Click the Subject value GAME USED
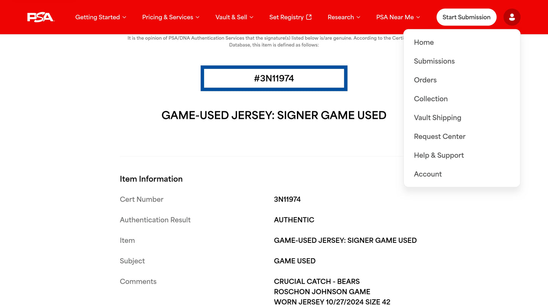 [x=295, y=261]
